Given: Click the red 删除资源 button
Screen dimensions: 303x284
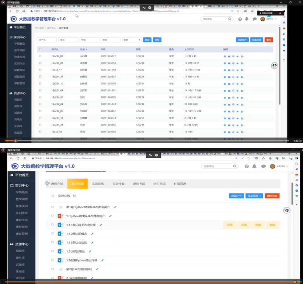Looking at the screenshot, I should [272, 196].
